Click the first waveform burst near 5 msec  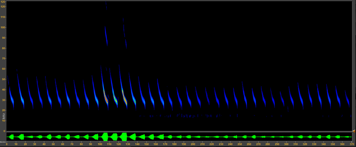tap(12, 137)
